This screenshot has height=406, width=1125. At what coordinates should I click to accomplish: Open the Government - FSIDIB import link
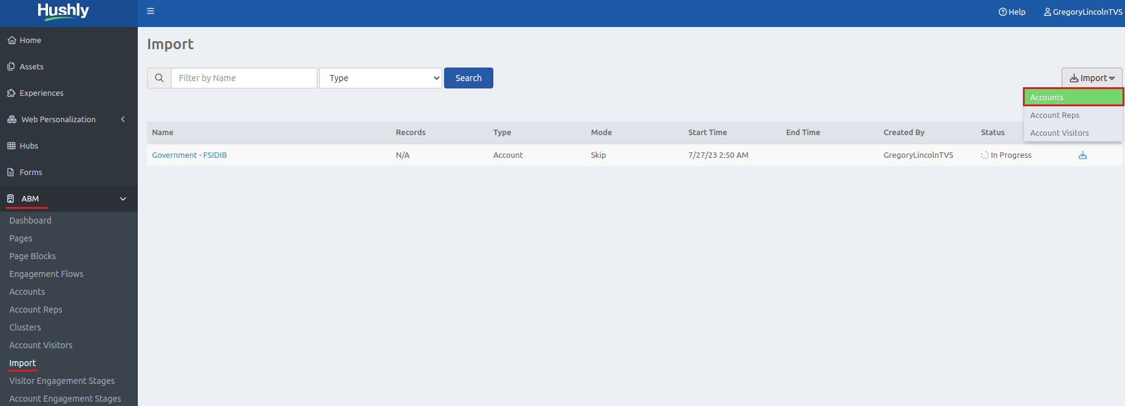(189, 155)
